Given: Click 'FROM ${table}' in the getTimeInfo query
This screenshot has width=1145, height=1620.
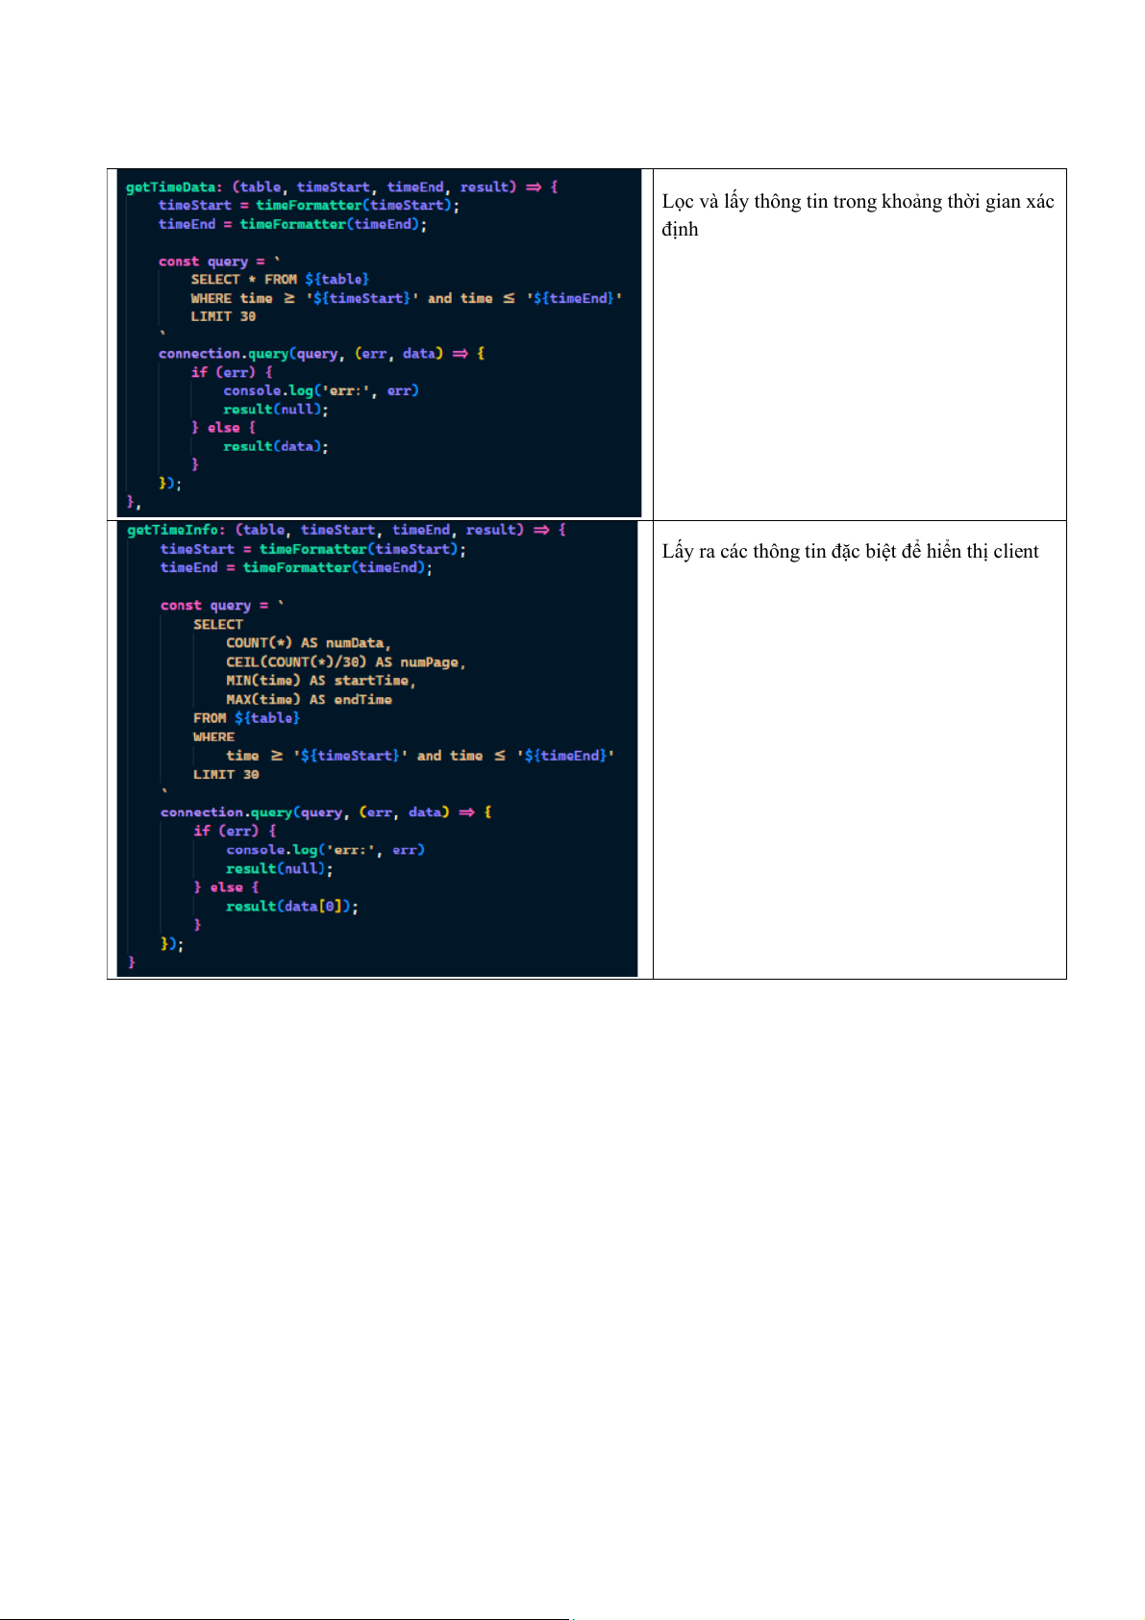Looking at the screenshot, I should (x=246, y=718).
